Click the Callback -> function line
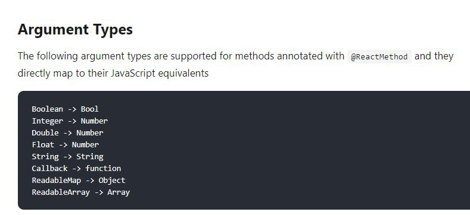 point(76,168)
